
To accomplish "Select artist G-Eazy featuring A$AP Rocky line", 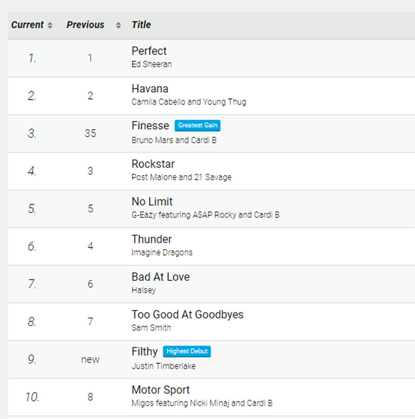I will coord(205,215).
